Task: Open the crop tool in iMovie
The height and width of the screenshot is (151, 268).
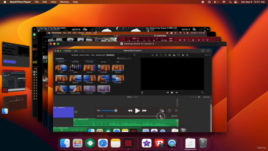Action: [x=161, y=55]
